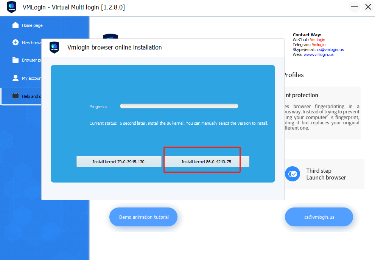375x260 pixels.
Task: Click the Third step checkmark circle icon
Action: [293, 174]
